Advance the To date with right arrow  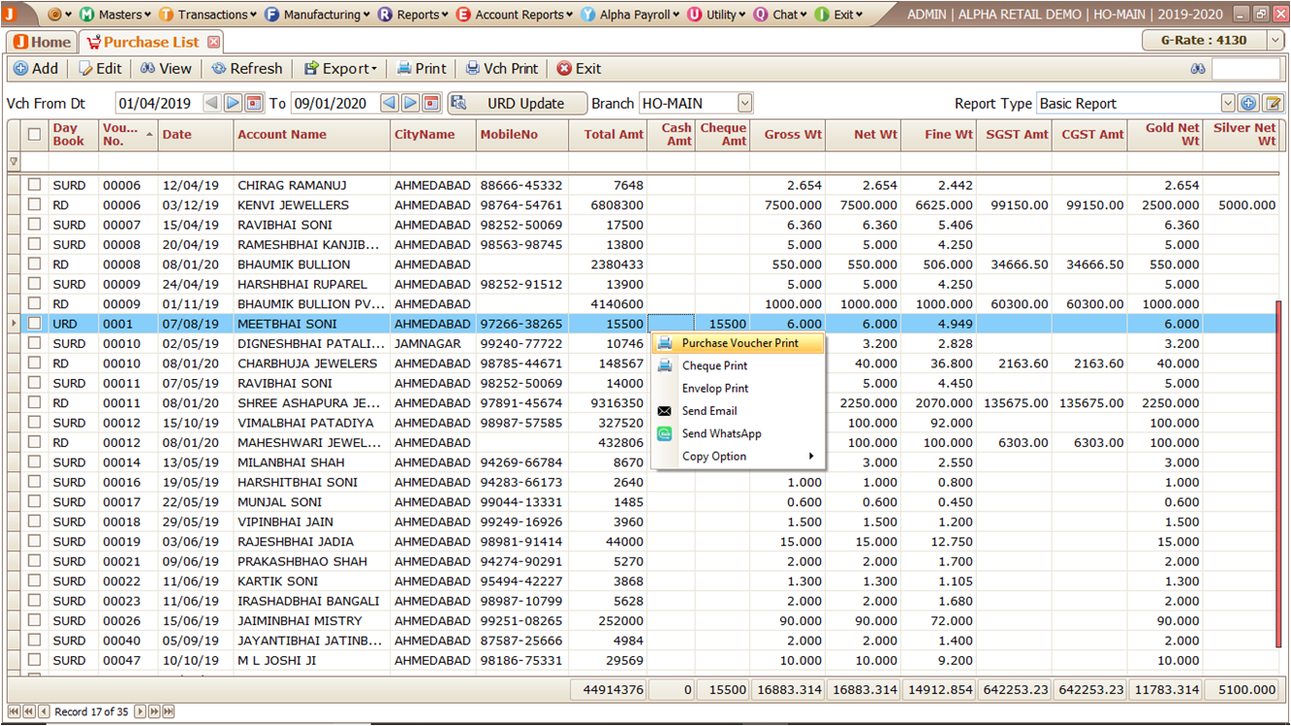[x=411, y=104]
